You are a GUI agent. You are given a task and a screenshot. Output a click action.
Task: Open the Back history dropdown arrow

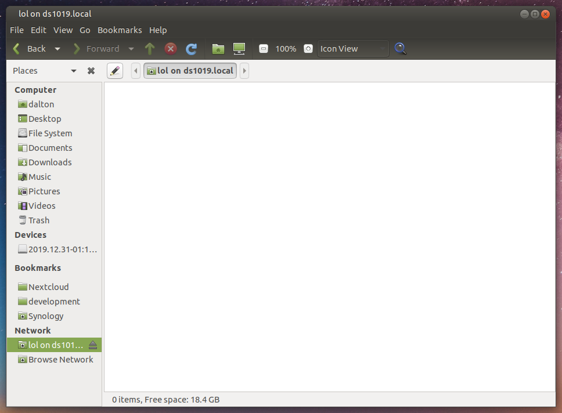57,49
